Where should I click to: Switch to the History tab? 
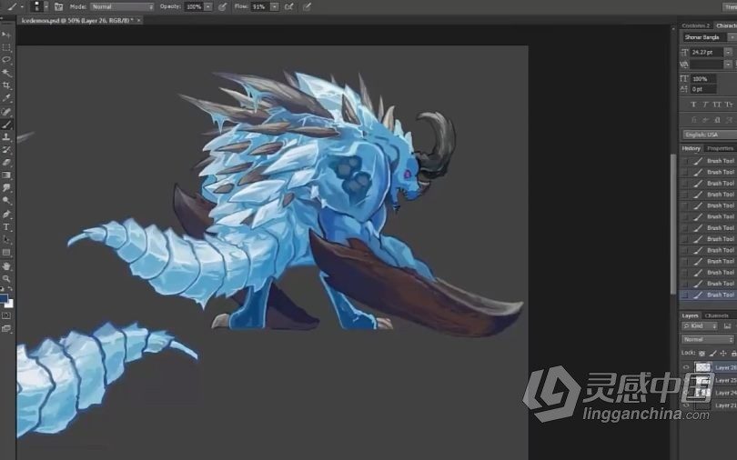pos(691,148)
